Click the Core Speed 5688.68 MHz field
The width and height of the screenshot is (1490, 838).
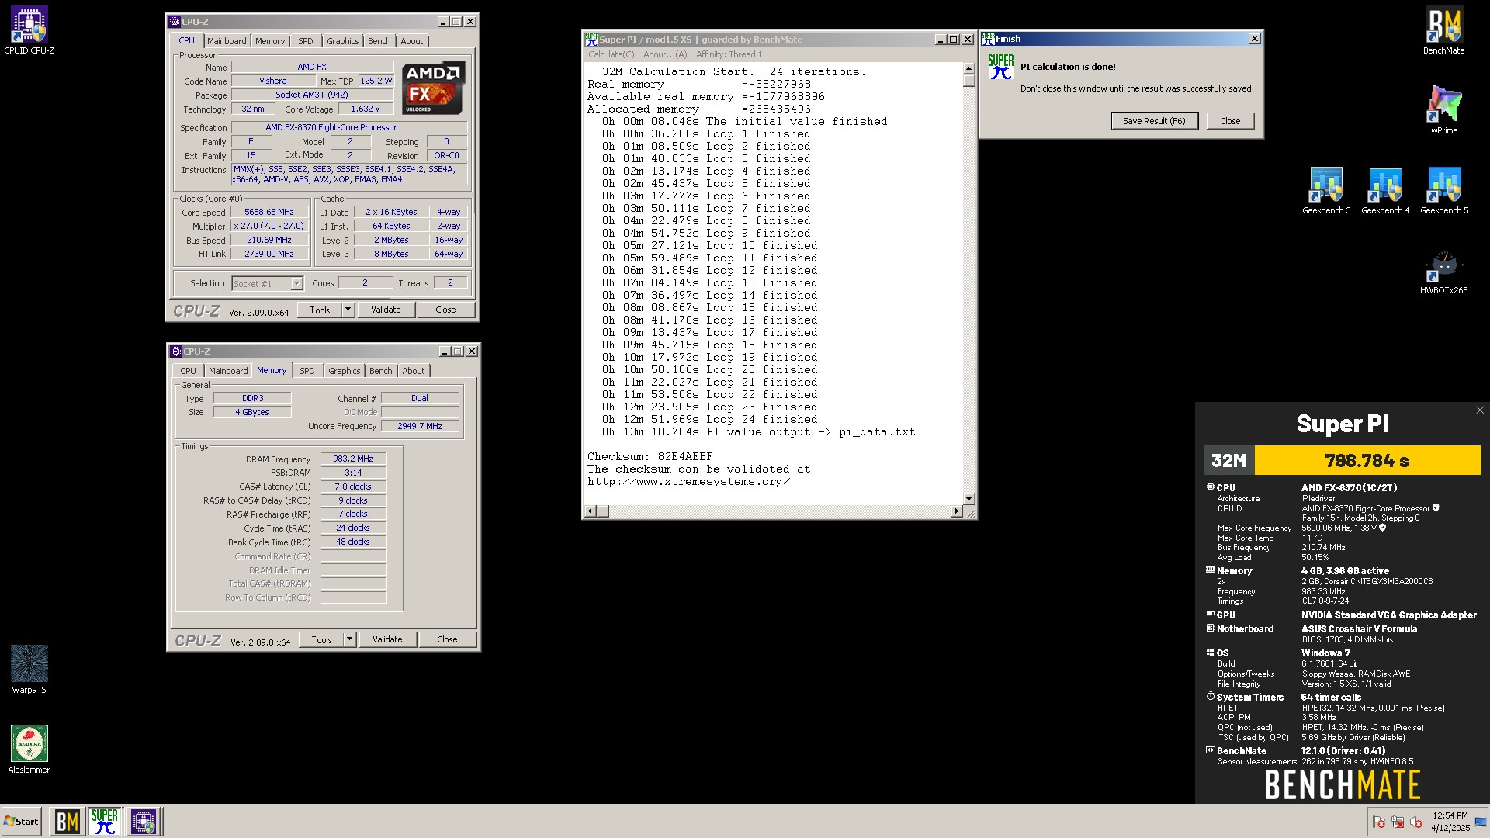(x=269, y=212)
